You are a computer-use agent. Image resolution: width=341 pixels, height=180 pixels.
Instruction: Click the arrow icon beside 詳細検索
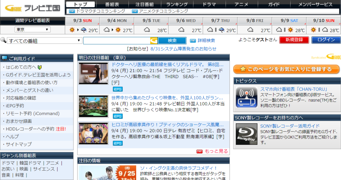pyautogui.click(x=193, y=41)
